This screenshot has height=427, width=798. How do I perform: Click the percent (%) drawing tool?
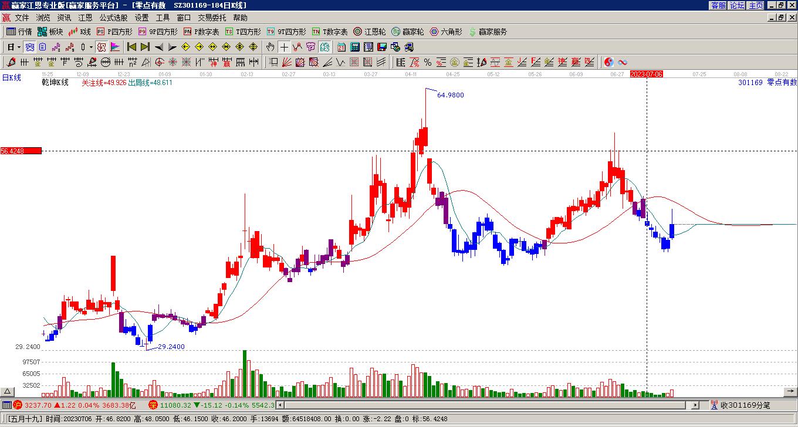click(427, 62)
